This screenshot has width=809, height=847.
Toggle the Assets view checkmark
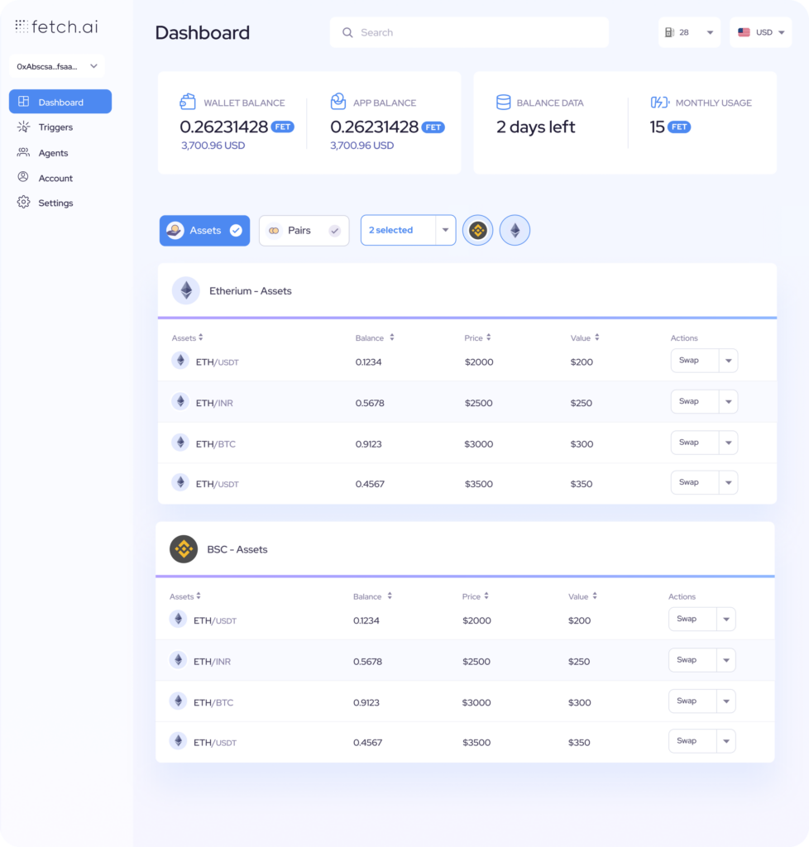[x=236, y=231]
